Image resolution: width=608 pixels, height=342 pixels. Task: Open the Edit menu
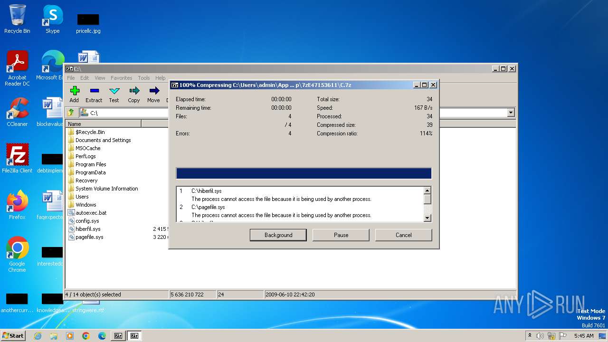85,78
